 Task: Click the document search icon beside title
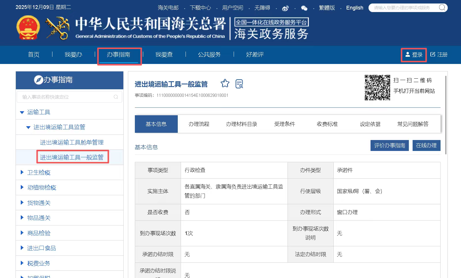239,84
